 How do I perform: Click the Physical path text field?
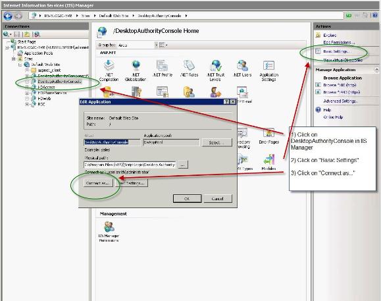[x=130, y=165]
